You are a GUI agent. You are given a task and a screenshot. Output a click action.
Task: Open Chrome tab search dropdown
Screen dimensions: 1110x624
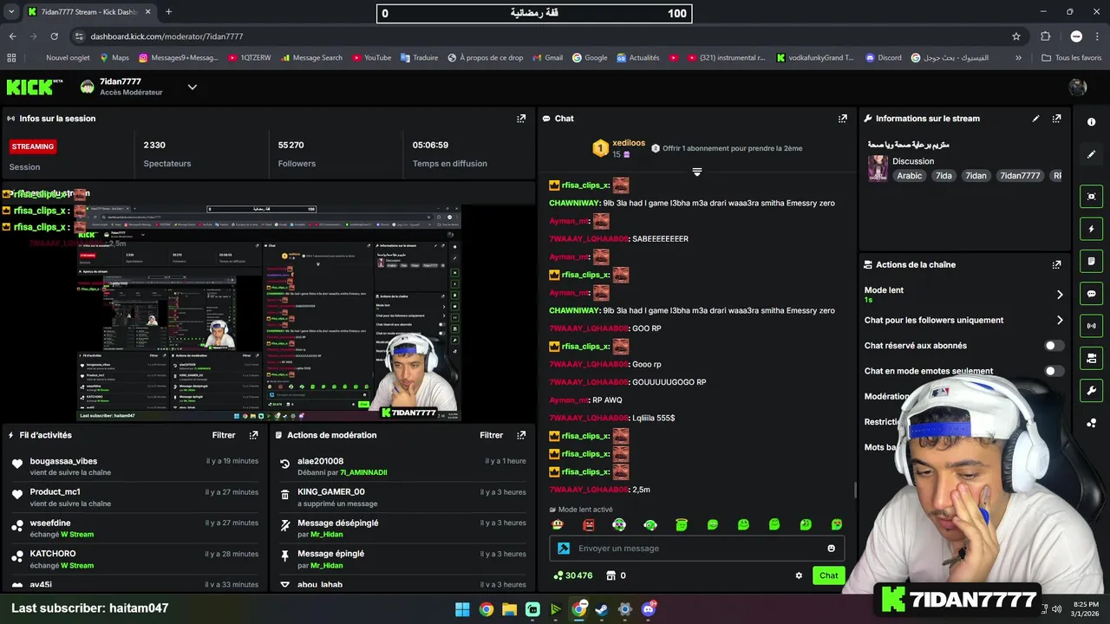click(11, 12)
